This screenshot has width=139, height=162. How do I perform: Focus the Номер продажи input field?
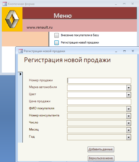[x=99, y=81]
